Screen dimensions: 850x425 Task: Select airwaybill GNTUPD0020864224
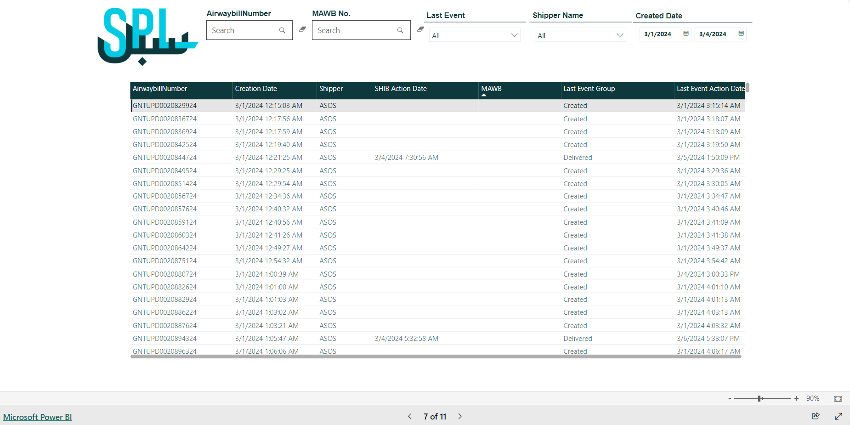(x=164, y=248)
